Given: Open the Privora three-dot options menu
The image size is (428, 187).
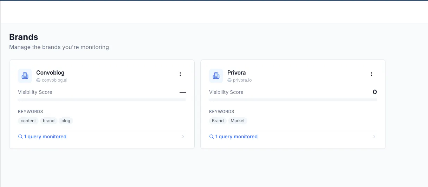Looking at the screenshot, I should 371,74.
